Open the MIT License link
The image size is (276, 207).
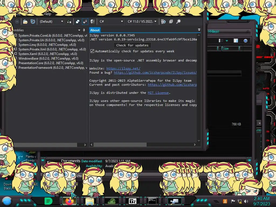pyautogui.click(x=158, y=93)
